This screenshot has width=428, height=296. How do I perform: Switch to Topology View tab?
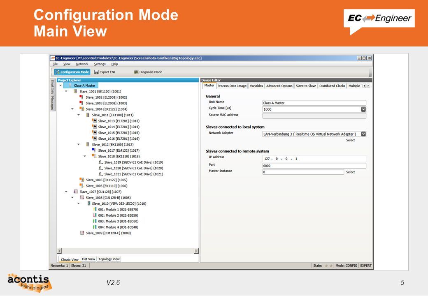109,259
